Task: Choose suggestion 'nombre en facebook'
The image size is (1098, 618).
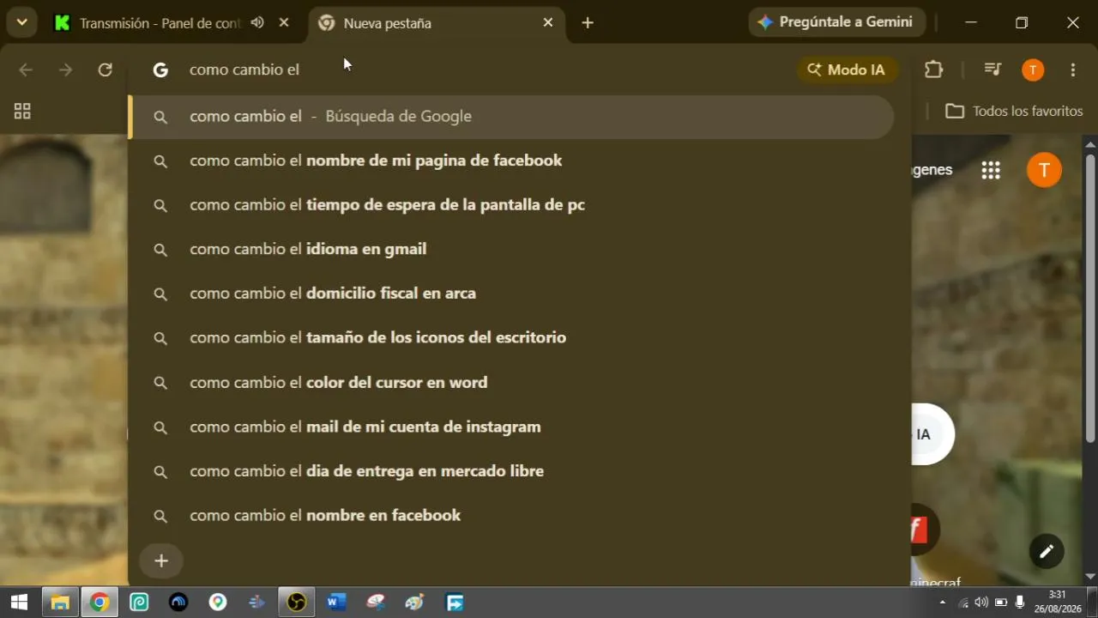Action: click(x=511, y=516)
